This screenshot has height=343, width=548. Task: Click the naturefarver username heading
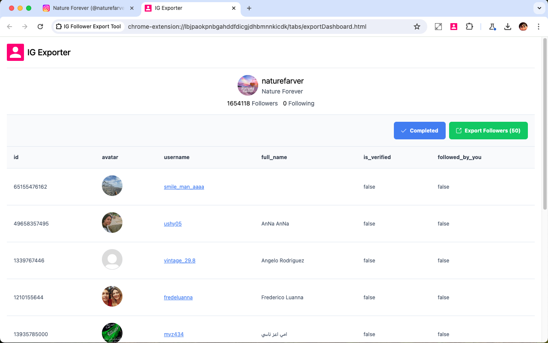click(283, 81)
